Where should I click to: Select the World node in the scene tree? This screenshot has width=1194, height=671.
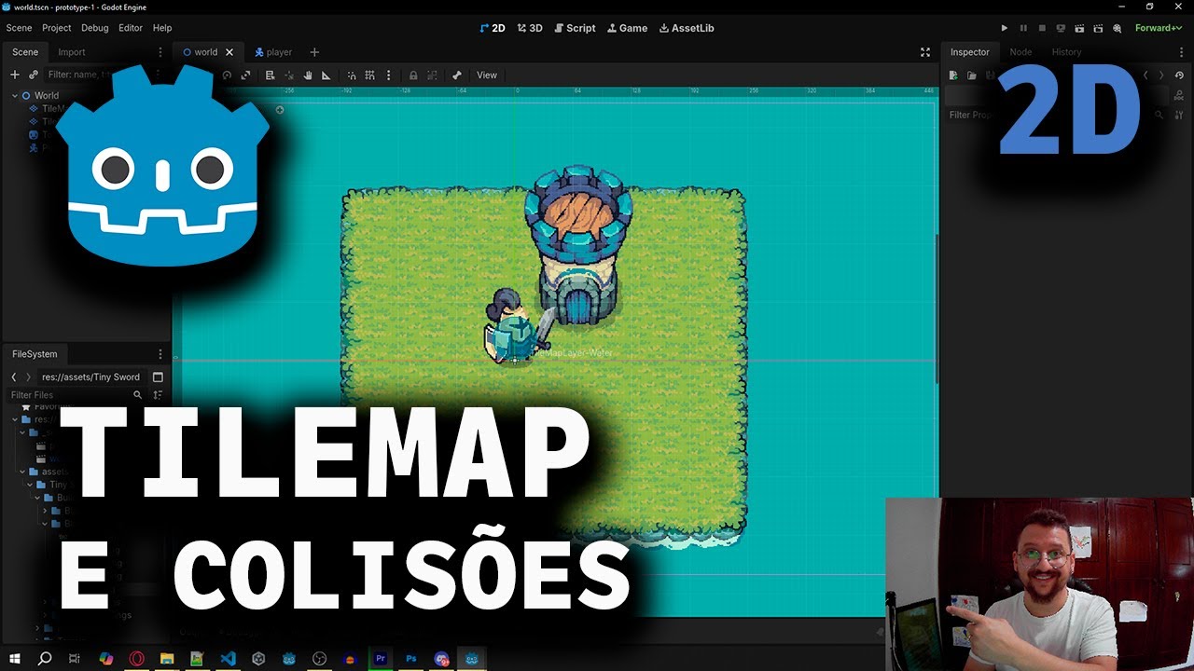click(x=47, y=95)
